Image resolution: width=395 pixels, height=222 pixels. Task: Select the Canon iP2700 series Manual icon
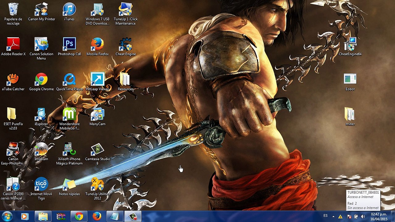point(13,189)
